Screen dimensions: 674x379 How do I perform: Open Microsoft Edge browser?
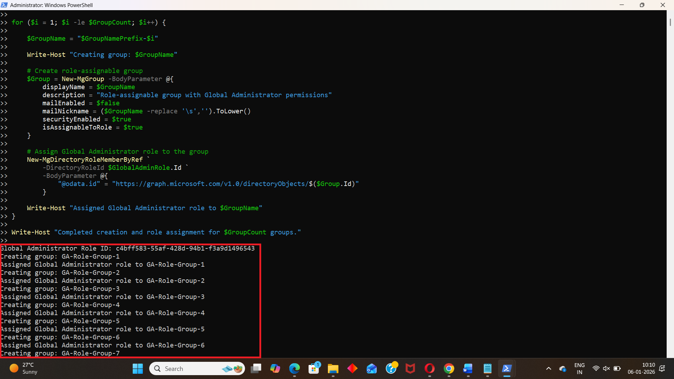click(x=295, y=368)
